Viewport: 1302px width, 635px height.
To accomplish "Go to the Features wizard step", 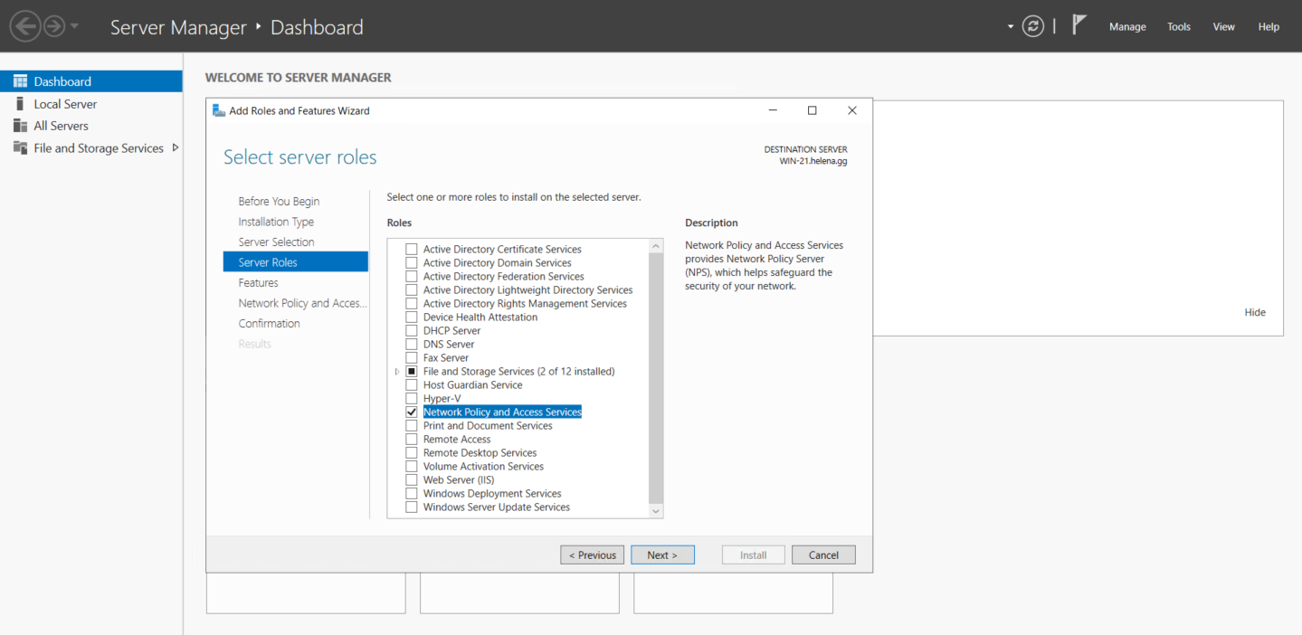I will (258, 283).
